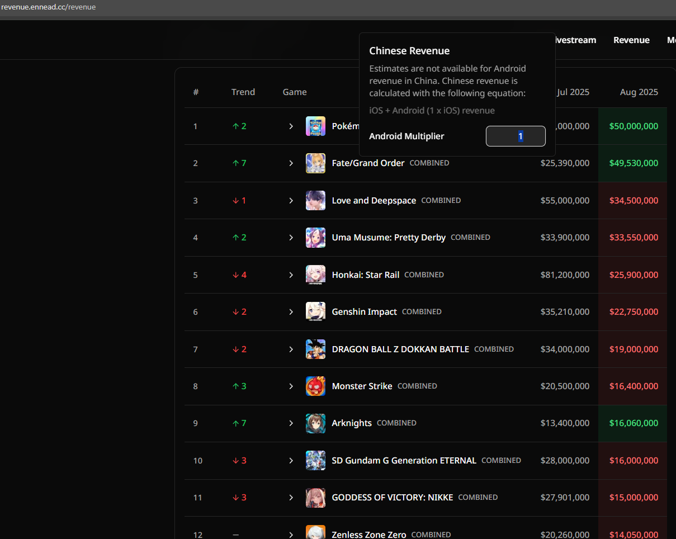Click the Jul 2025 column header
Screen dimensions: 676x539
(573, 92)
